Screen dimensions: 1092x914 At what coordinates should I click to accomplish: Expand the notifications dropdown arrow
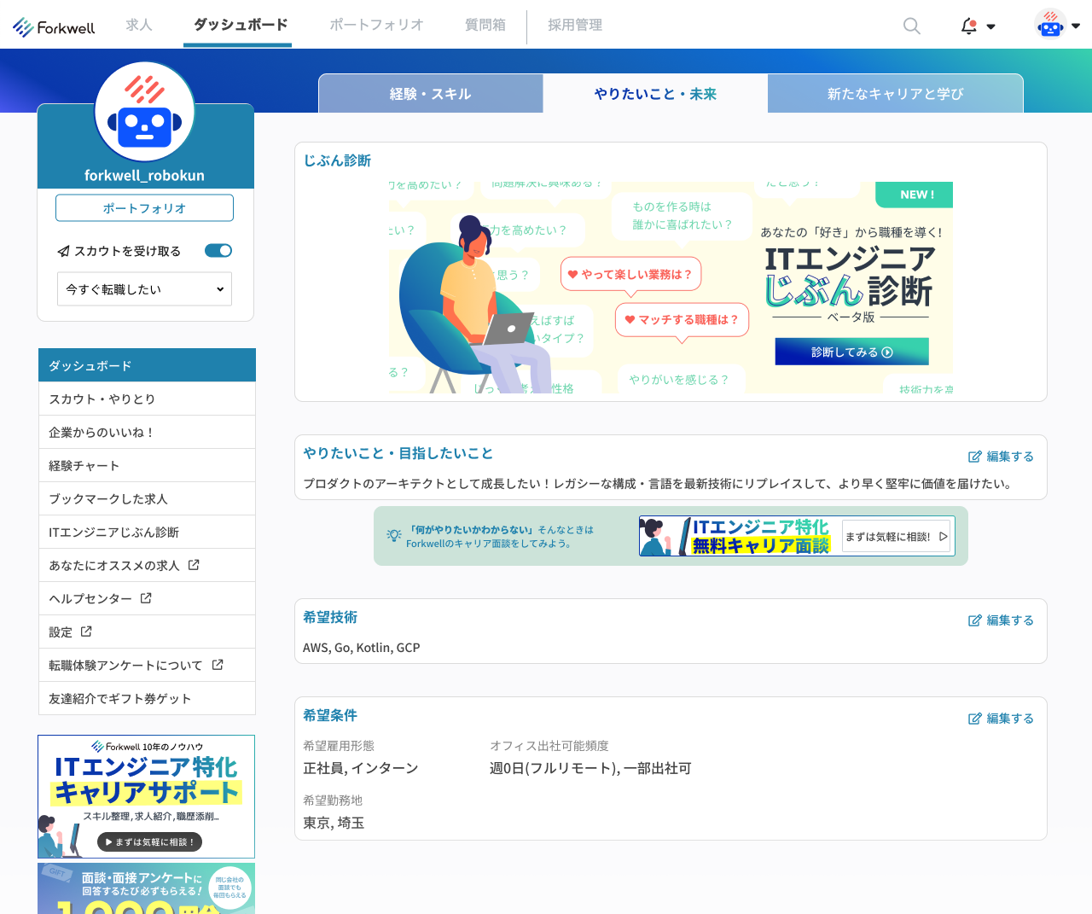tap(990, 26)
